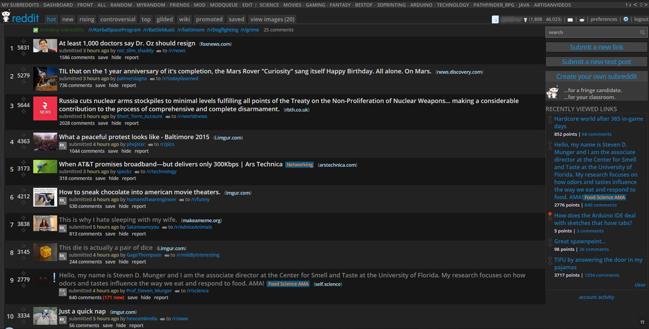Open preferences link

[x=604, y=19]
